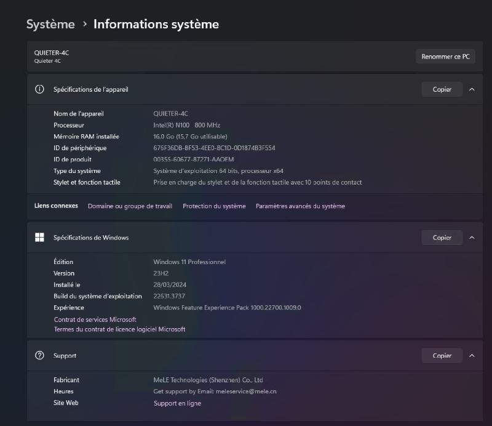
Task: Click the Processeur label
Action: (x=69, y=125)
